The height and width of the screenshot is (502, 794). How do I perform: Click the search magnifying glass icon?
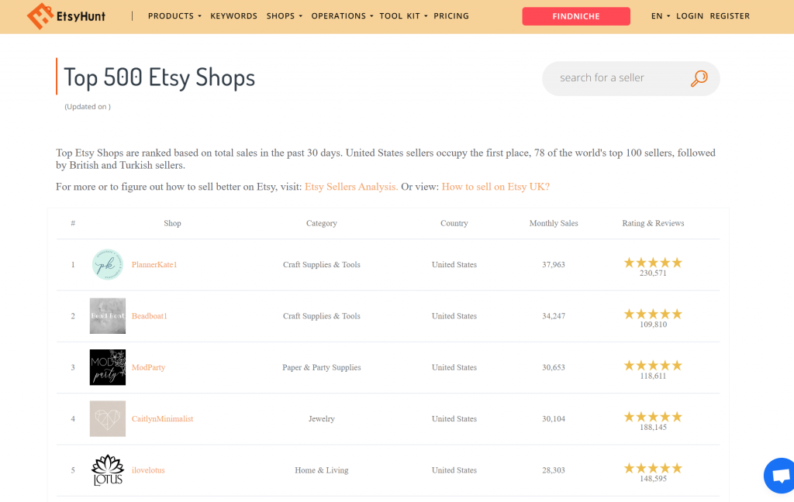tap(698, 78)
